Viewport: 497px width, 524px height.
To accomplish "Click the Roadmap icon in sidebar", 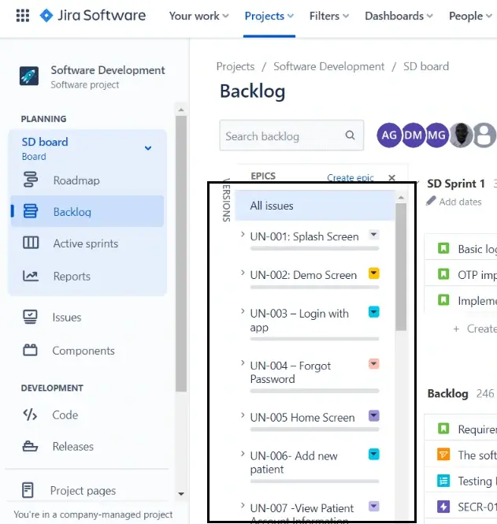I will coord(31,180).
